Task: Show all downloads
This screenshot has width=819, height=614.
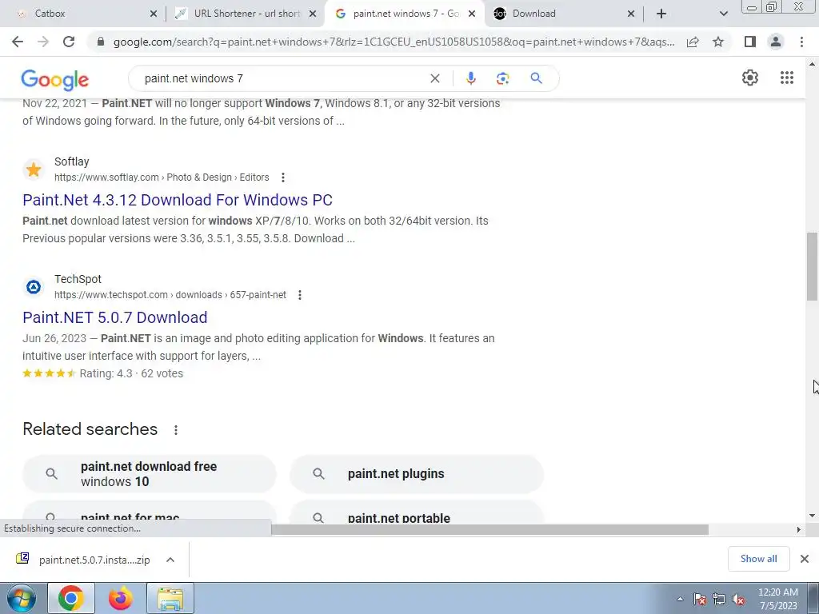Action: pyautogui.click(x=758, y=559)
